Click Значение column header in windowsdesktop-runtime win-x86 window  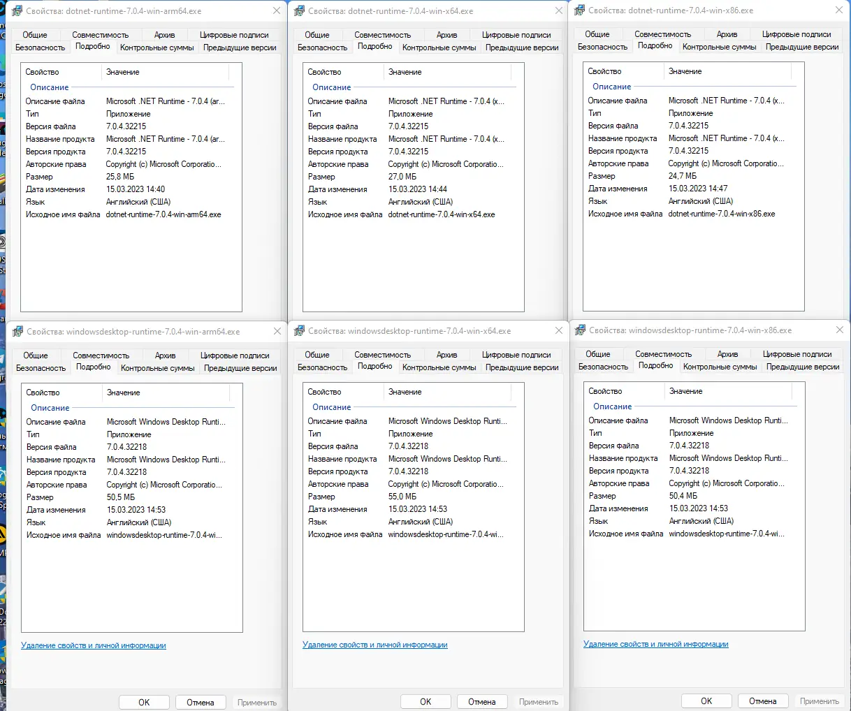point(728,391)
